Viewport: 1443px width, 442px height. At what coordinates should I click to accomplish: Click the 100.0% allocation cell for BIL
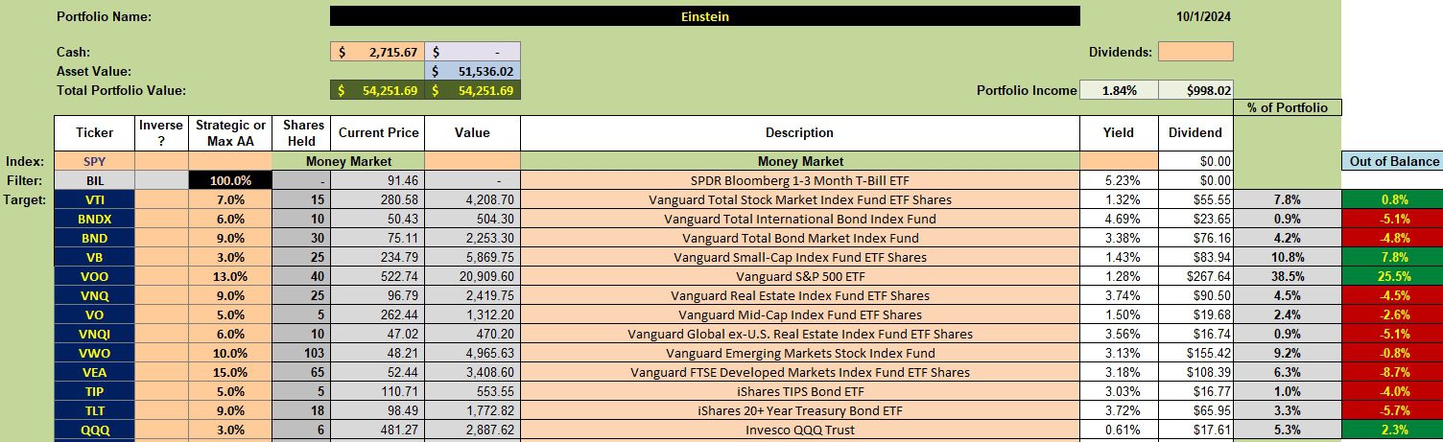pyautogui.click(x=230, y=180)
